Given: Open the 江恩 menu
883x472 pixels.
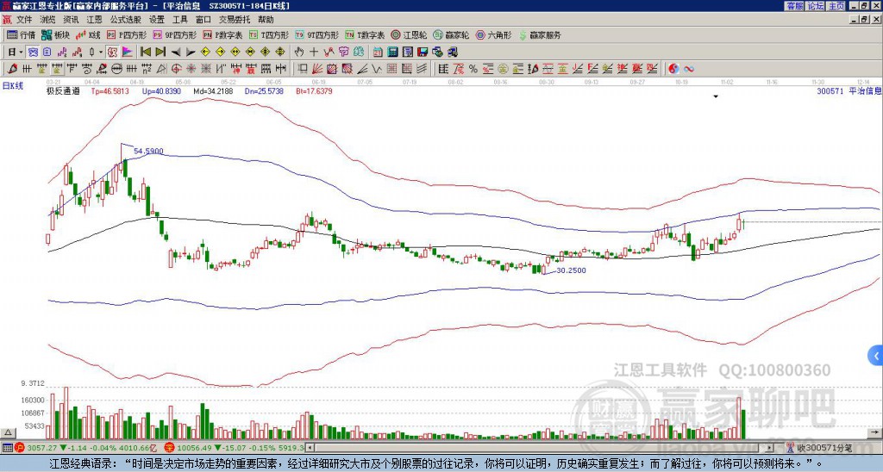Looking at the screenshot, I should click(94, 20).
